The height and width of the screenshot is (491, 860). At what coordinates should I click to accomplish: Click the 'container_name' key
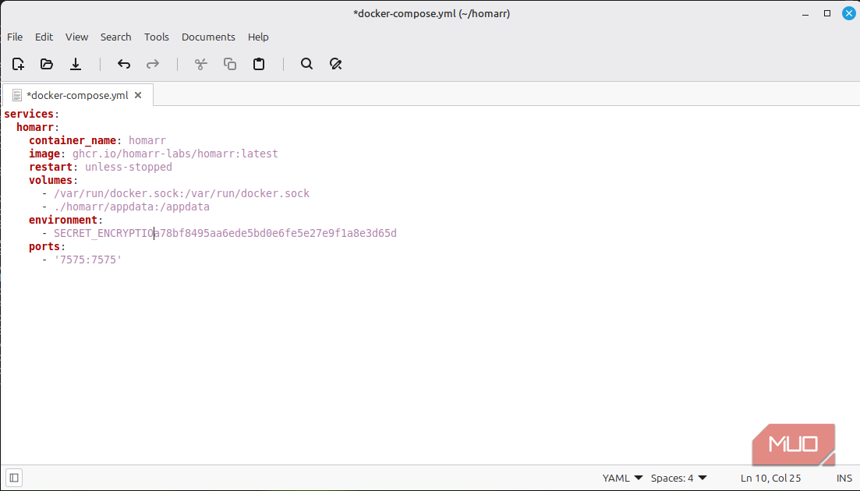[x=73, y=140]
